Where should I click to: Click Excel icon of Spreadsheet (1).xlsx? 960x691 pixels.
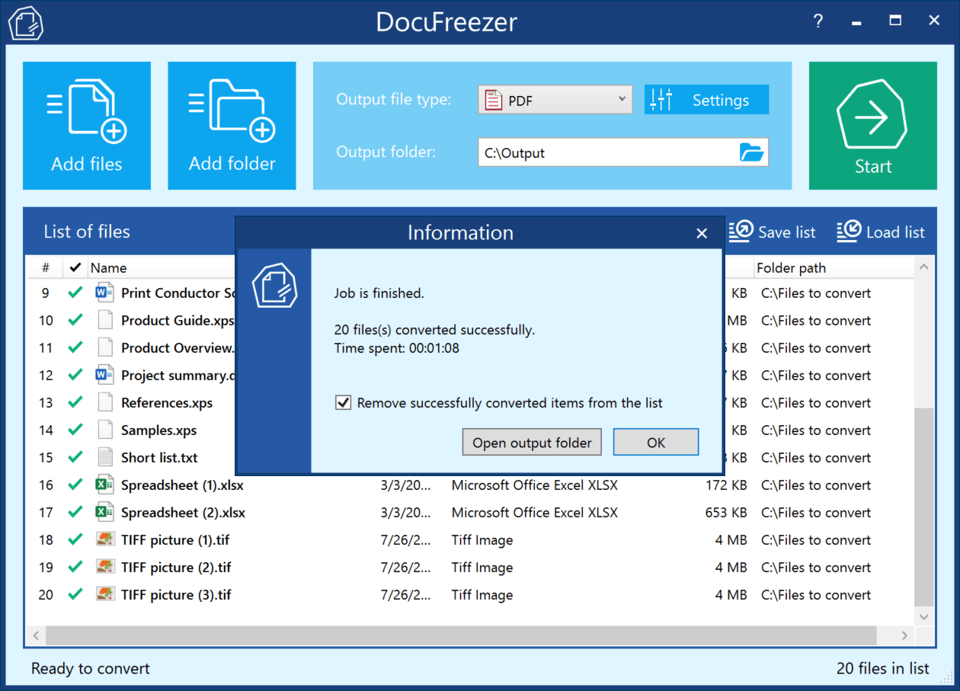104,485
